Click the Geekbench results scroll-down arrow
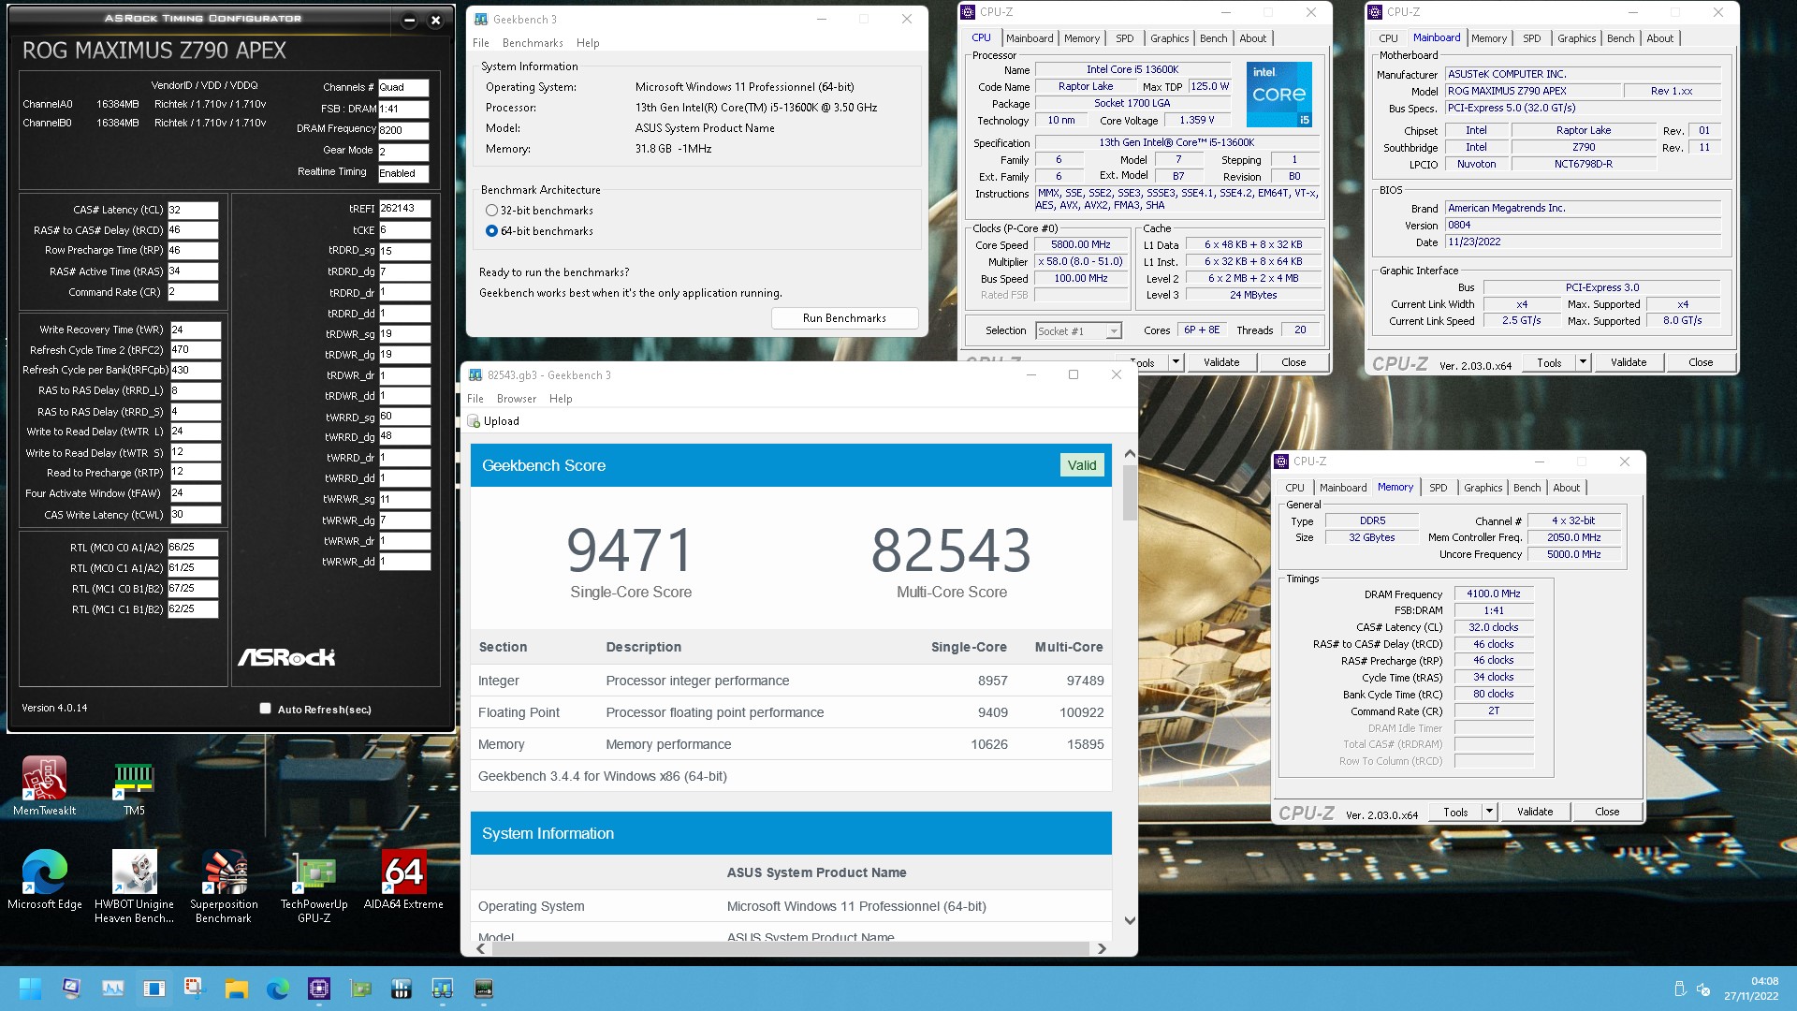Image resolution: width=1797 pixels, height=1011 pixels. point(1130,920)
